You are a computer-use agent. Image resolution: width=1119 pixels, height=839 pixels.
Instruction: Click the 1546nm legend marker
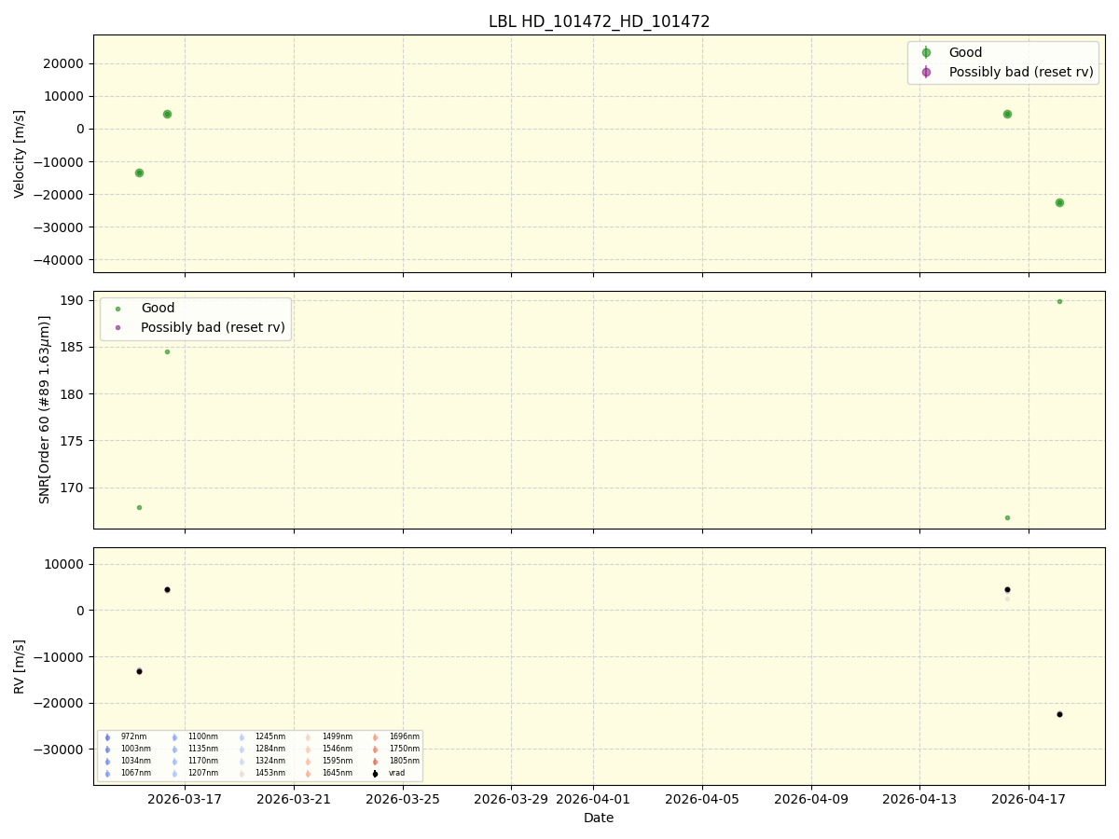pyautogui.click(x=309, y=750)
